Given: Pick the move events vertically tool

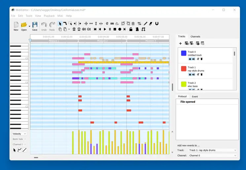Looking at the screenshot, I should (x=96, y=24).
